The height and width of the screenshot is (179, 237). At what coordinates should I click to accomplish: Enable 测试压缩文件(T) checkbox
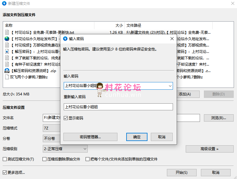click(5, 159)
